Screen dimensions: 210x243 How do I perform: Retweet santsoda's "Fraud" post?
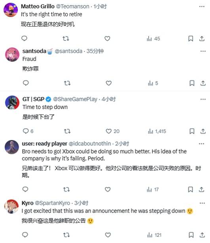coord(67,83)
